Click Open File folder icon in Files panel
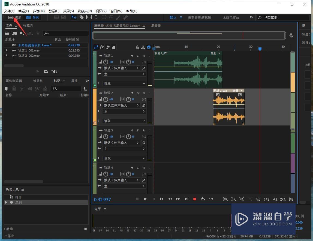 point(7,33)
